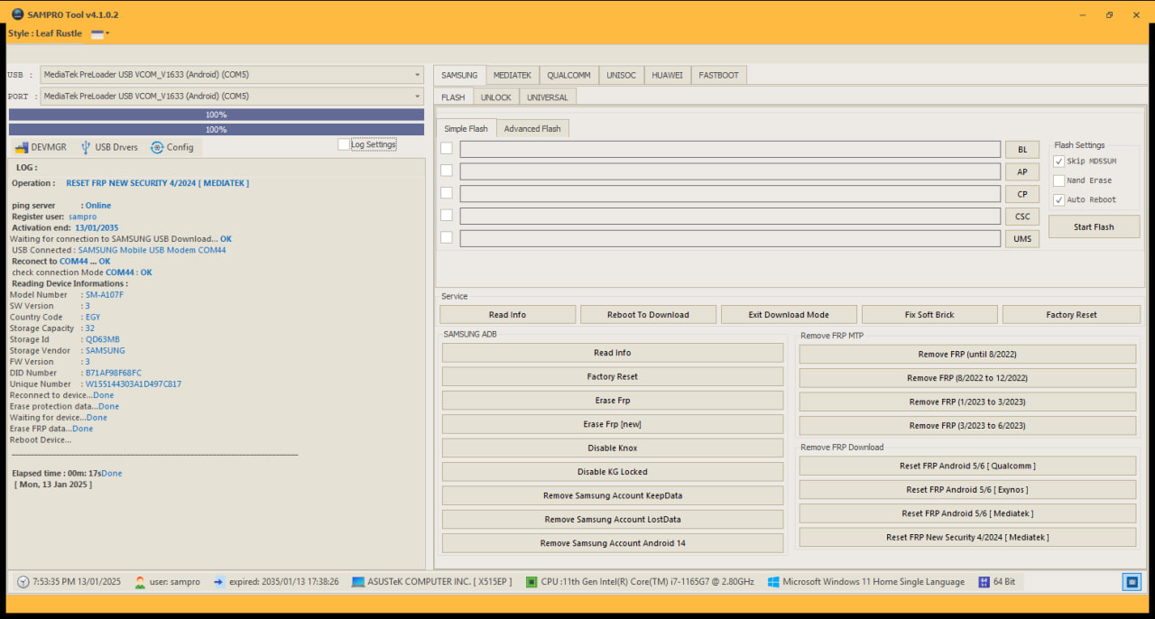
Task: Click the Start Flash button
Action: point(1094,227)
